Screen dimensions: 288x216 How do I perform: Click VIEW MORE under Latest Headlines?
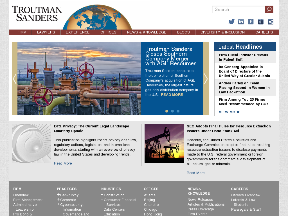tap(229, 112)
